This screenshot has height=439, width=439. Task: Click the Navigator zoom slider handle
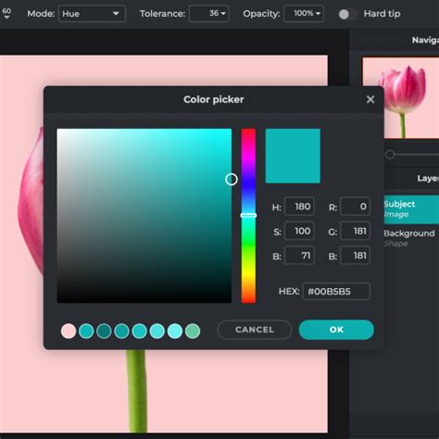(390, 155)
